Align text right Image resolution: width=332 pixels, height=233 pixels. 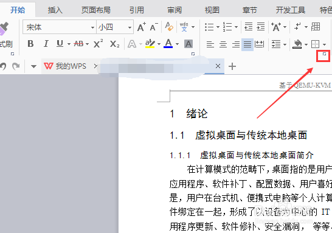pyautogui.click(x=236, y=44)
